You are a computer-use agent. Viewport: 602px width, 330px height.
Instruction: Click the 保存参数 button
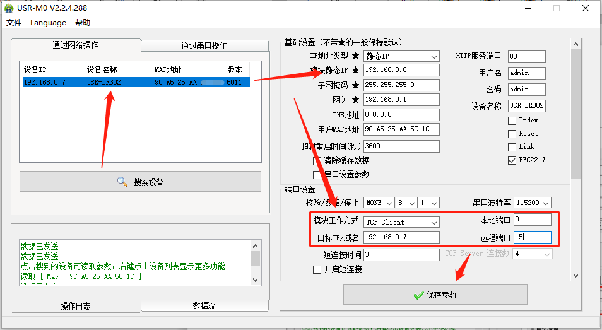435,295
